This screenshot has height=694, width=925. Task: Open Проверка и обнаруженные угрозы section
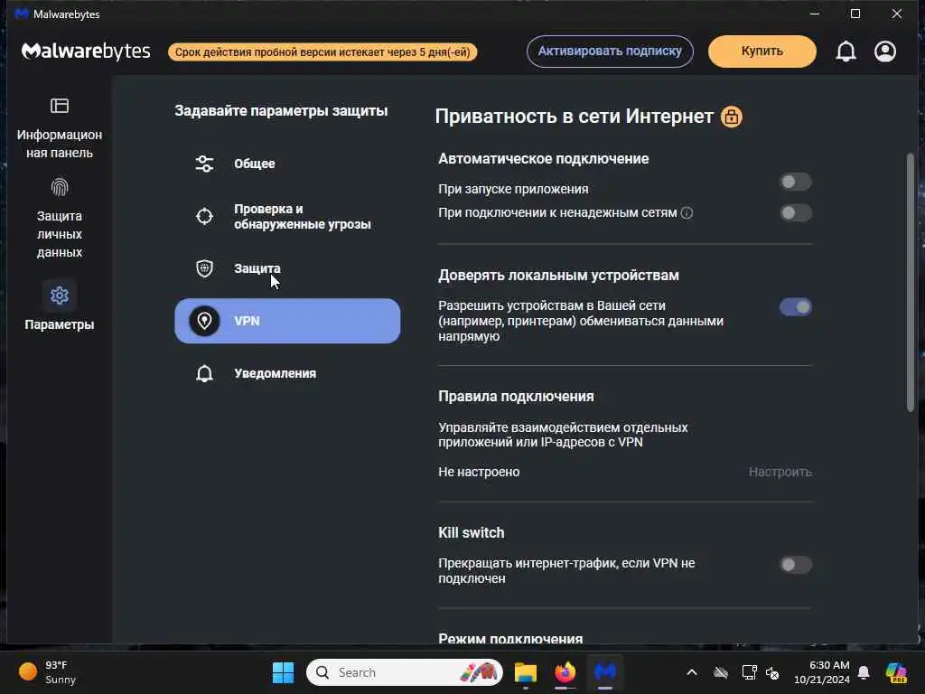pyautogui.click(x=287, y=216)
